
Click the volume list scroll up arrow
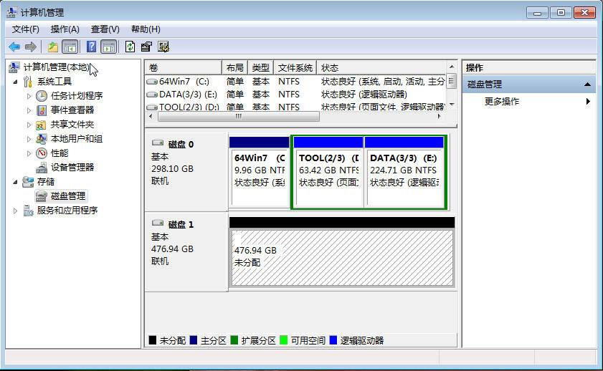point(452,67)
